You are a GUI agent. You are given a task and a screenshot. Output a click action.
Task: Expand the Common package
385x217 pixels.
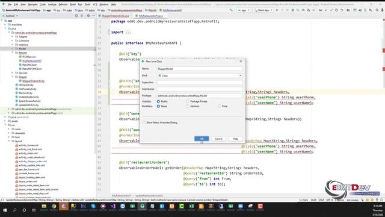[13, 40]
